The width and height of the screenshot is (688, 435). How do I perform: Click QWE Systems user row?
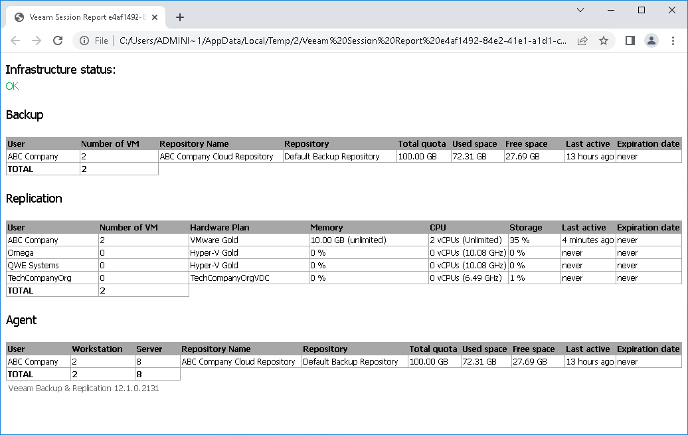(x=33, y=266)
